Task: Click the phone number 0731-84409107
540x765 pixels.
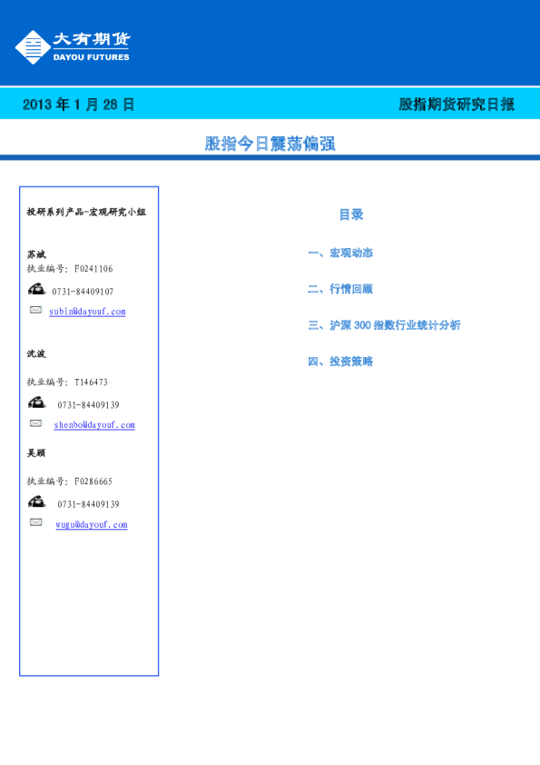Action: (x=83, y=292)
